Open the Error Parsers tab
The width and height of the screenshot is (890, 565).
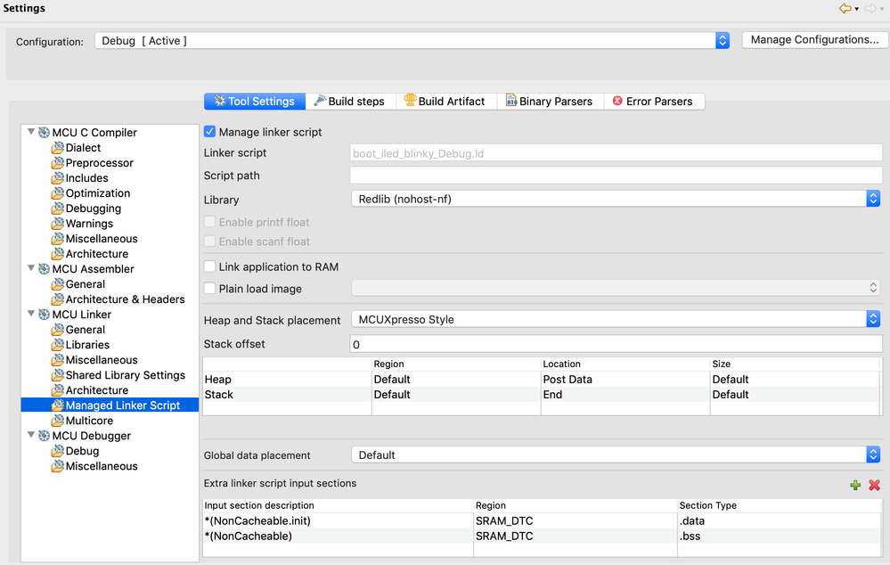(655, 102)
